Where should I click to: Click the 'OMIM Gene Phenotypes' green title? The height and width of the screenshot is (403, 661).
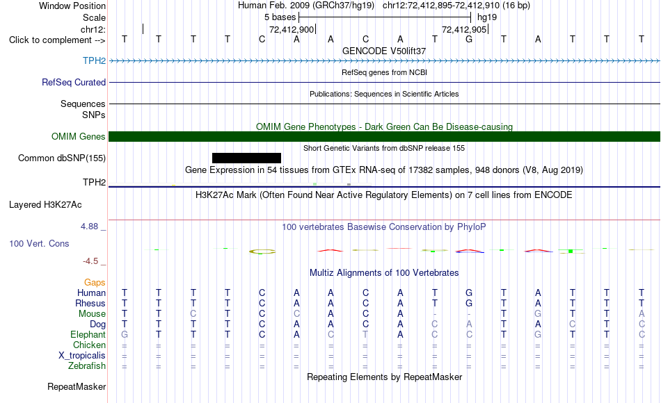click(x=384, y=126)
